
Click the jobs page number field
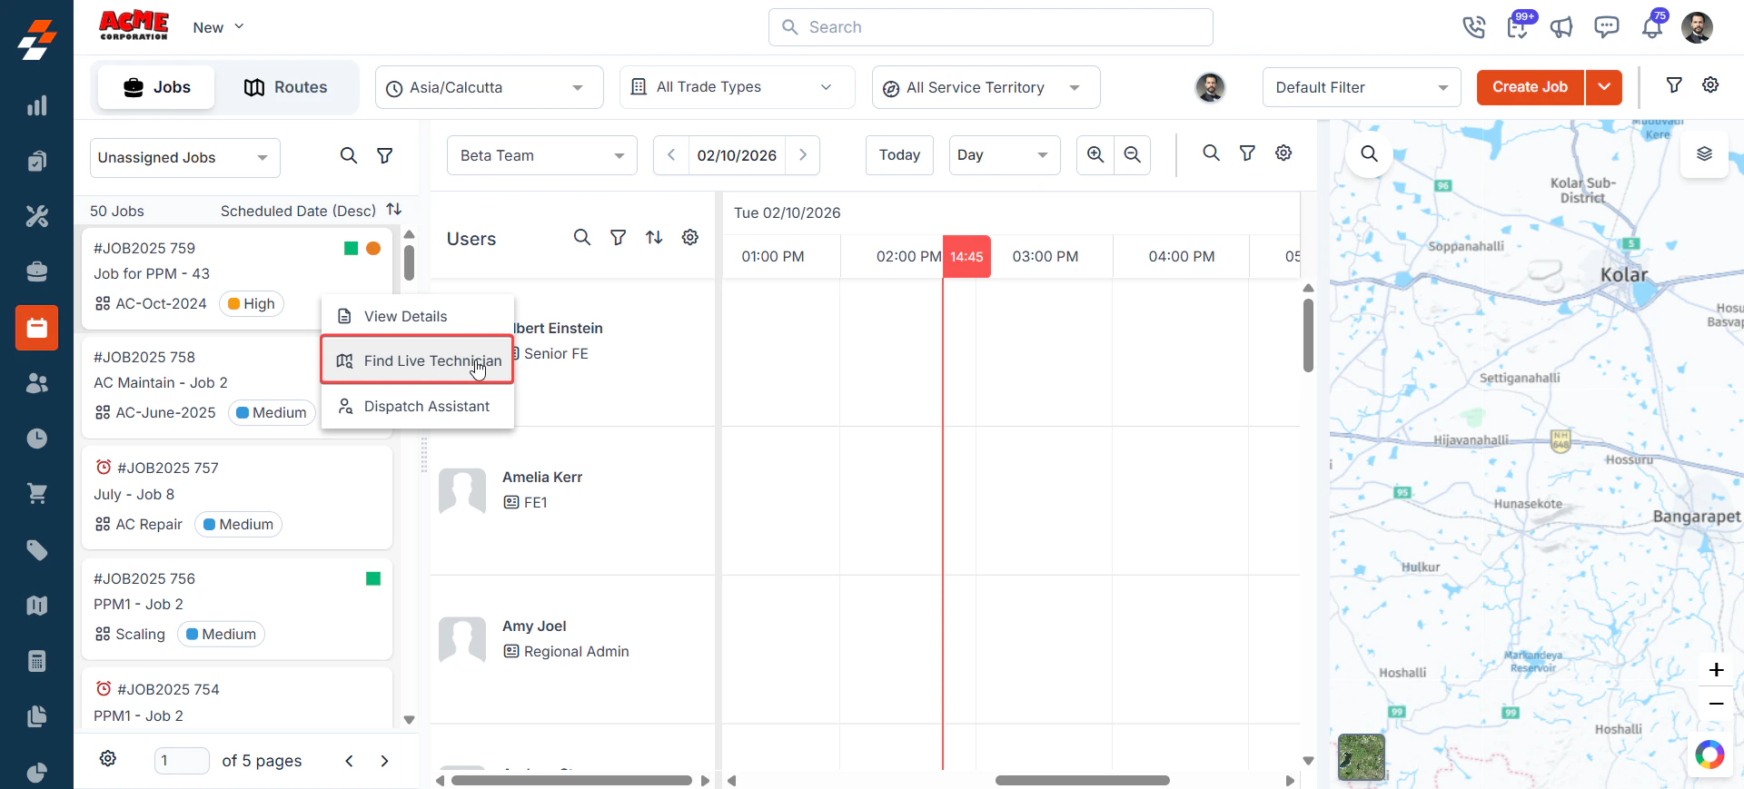pos(182,761)
